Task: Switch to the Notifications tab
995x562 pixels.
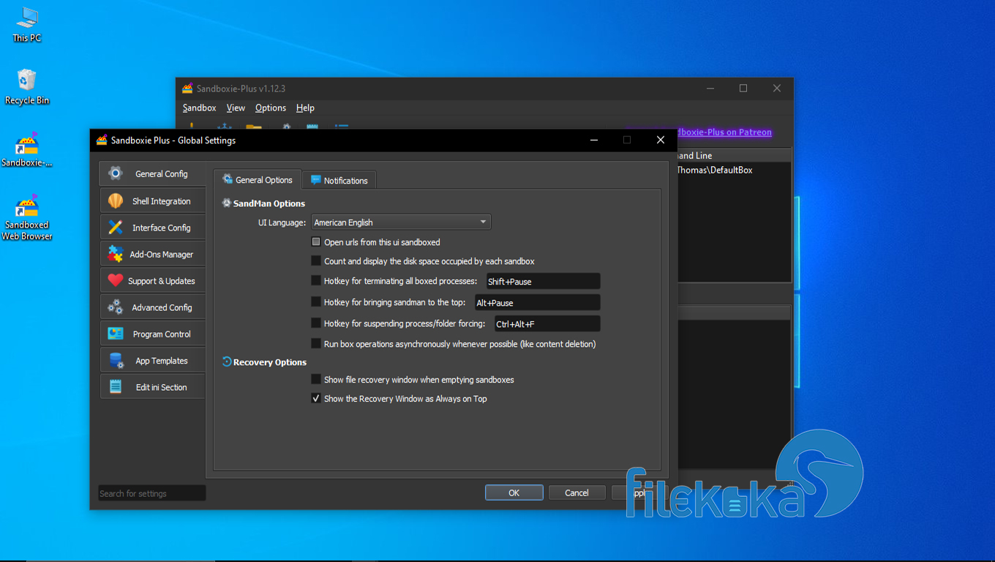Action: [x=339, y=181]
